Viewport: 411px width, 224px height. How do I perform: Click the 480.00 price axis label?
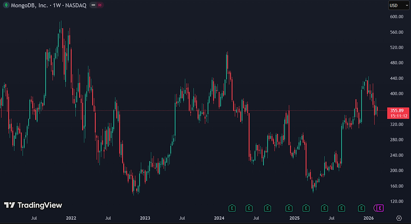(397, 63)
